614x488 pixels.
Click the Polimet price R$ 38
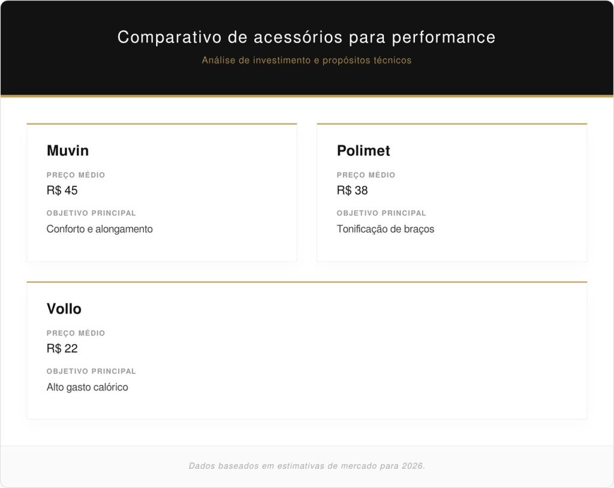(x=353, y=191)
